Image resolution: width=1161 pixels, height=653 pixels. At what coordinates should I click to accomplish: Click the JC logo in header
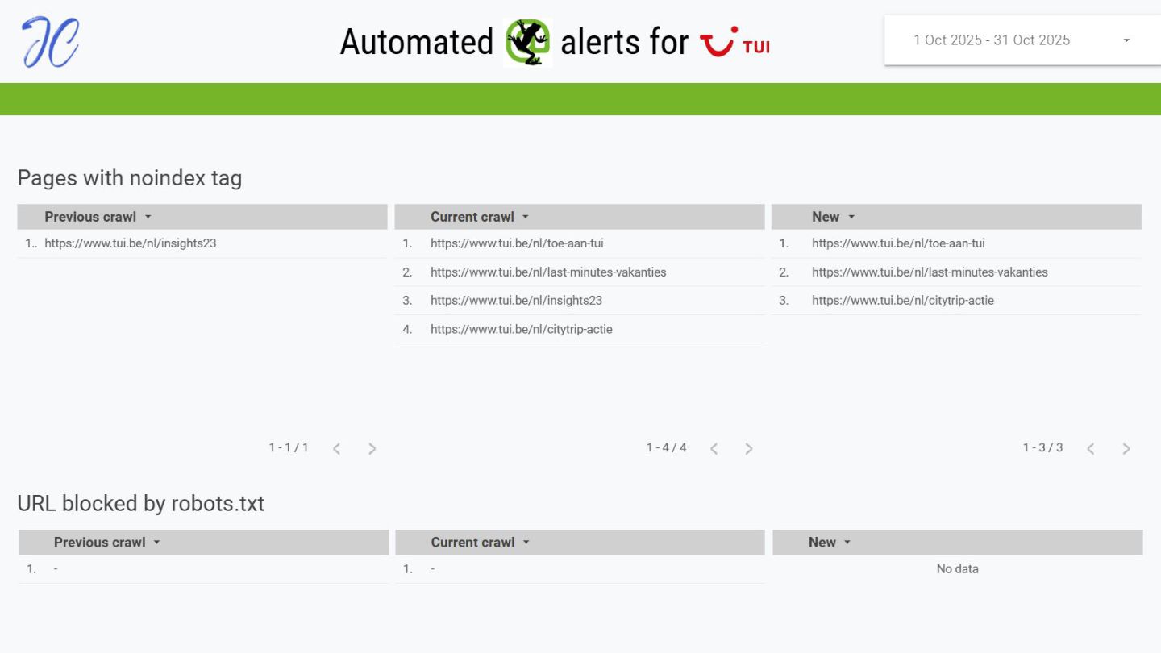coord(50,42)
